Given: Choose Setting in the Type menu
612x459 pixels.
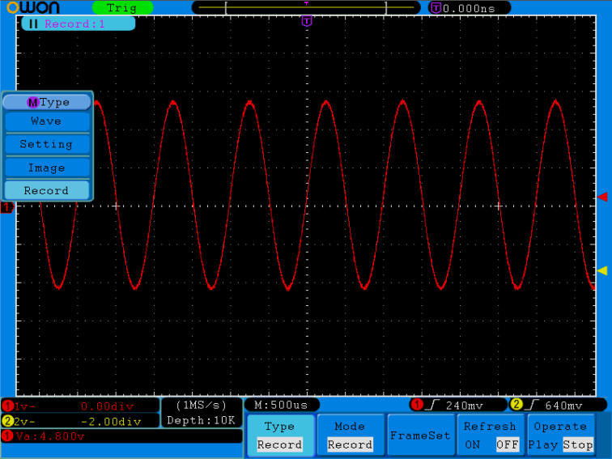Looking at the screenshot, I should click(46, 144).
